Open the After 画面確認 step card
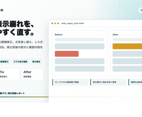The image size is (142, 117). pyautogui.click(x=32, y=74)
